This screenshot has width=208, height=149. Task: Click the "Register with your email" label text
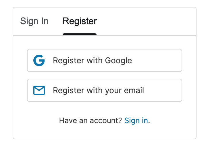(x=98, y=91)
